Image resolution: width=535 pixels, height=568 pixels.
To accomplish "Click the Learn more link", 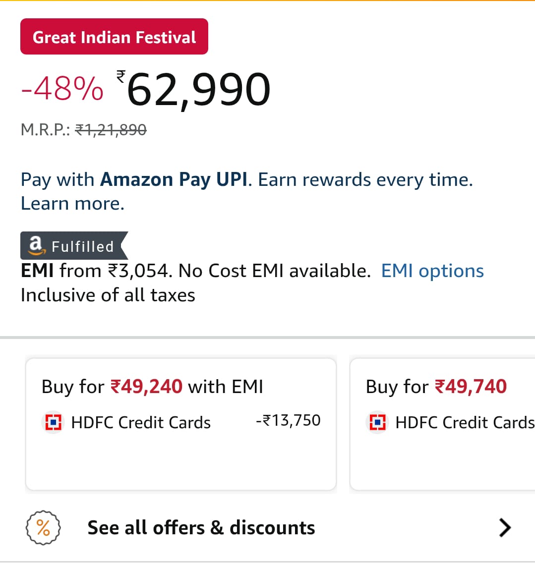I will tap(72, 204).
